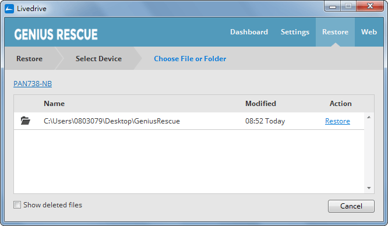
Task: Switch to the Web tab
Action: (x=369, y=32)
